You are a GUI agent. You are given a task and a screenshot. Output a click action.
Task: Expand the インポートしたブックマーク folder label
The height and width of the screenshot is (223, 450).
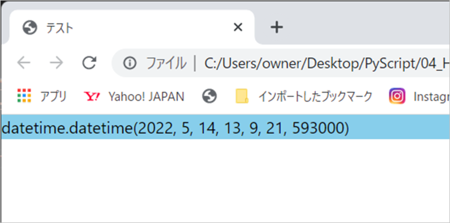tap(315, 96)
